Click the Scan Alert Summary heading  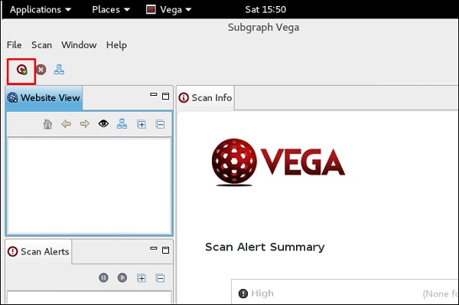coord(265,247)
